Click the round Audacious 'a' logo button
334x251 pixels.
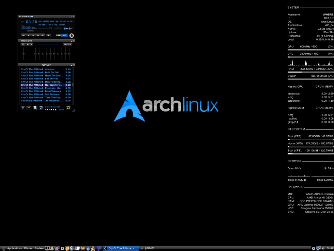click(72, 35)
